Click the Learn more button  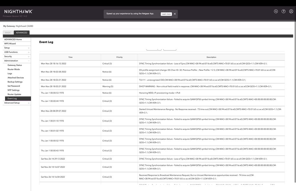[166, 14]
